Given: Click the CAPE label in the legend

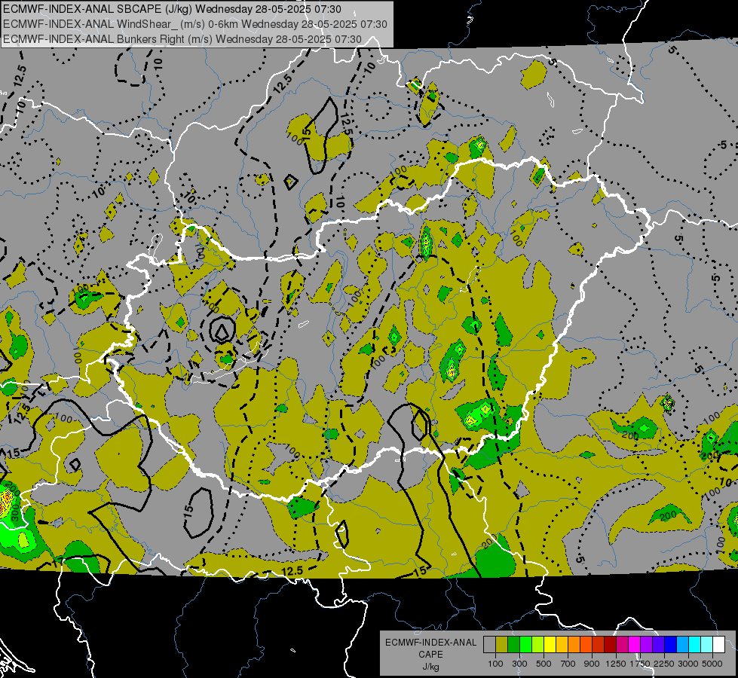Looking at the screenshot, I should pyautogui.click(x=430, y=655).
